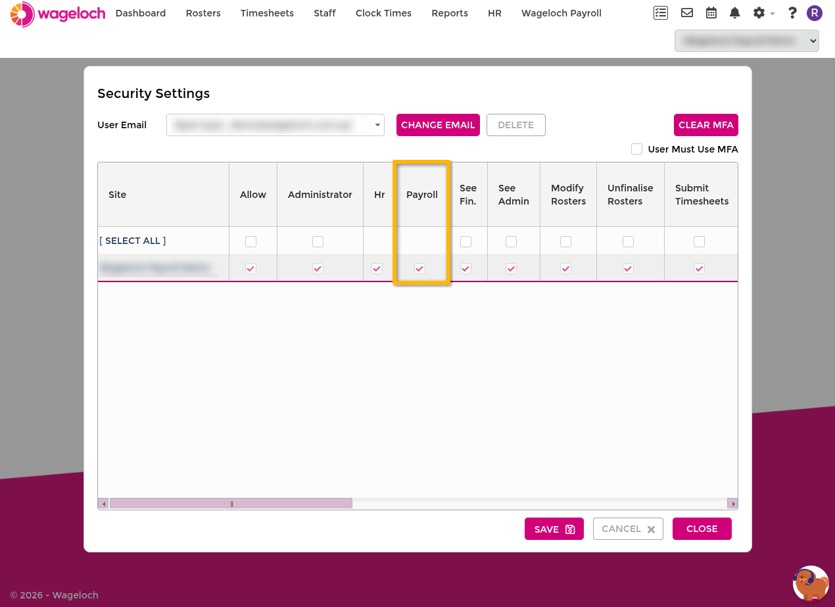Uncheck the site's Payroll checkbox
Image resolution: width=835 pixels, height=607 pixels.
point(419,268)
